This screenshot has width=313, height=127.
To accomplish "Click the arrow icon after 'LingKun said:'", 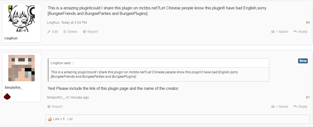I will tap(73, 63).
